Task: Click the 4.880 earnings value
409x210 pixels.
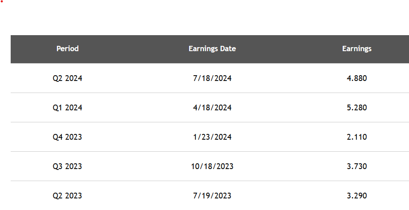Action: click(x=357, y=78)
